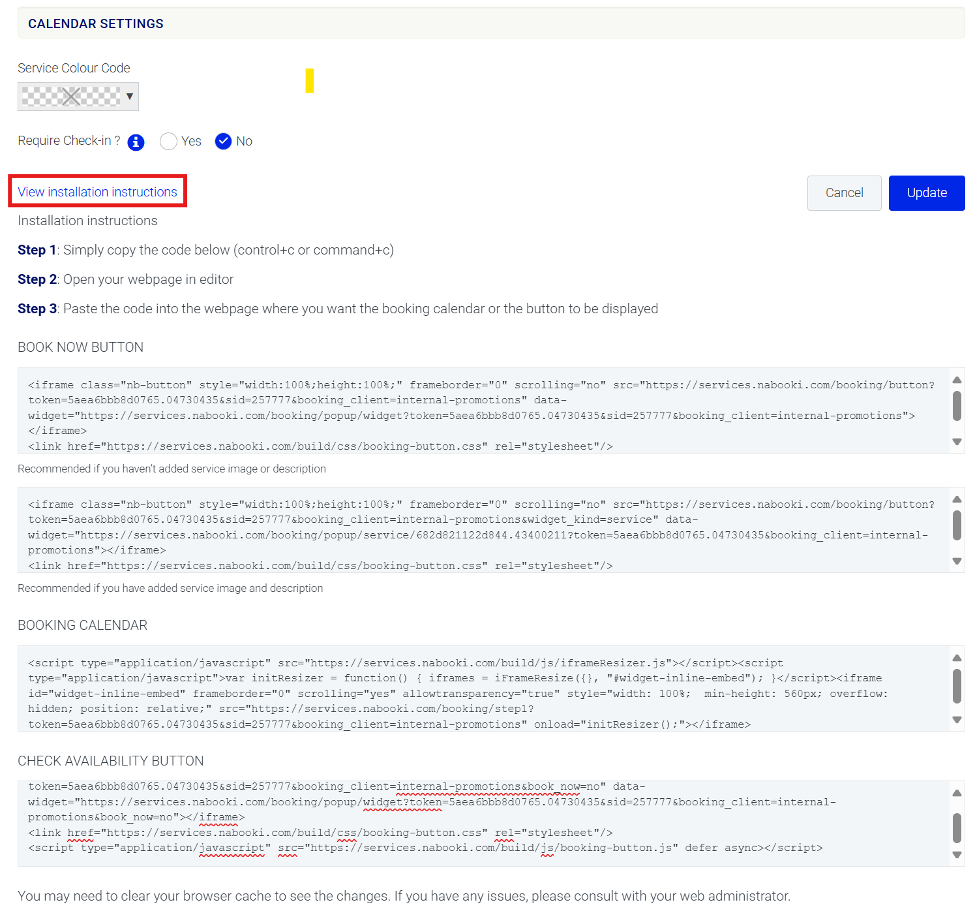
Task: Click down arrow in Booking Calendar code box
Action: point(957,720)
